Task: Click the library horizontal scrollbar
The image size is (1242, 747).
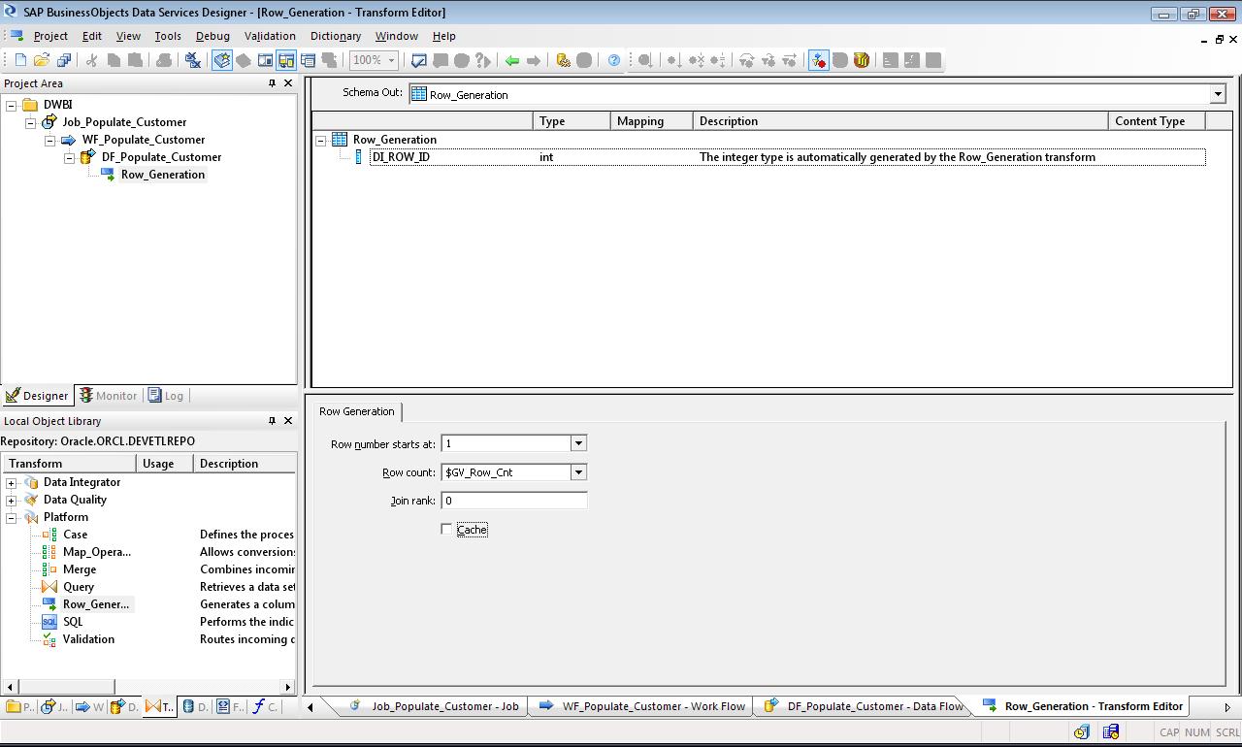Action: [x=148, y=687]
